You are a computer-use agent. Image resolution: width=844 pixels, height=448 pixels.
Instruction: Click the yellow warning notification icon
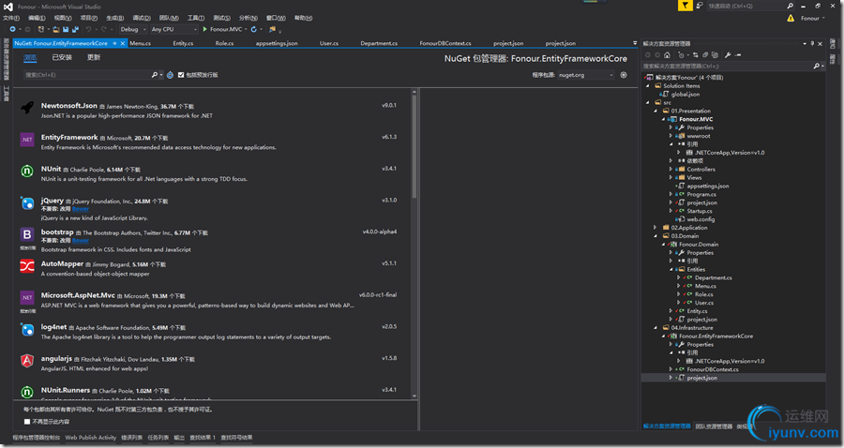[791, 18]
